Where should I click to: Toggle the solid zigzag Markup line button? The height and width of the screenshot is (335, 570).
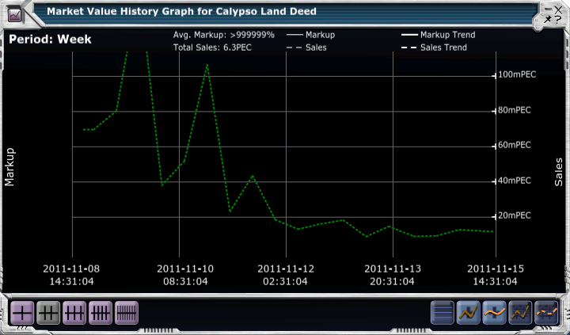point(468,313)
